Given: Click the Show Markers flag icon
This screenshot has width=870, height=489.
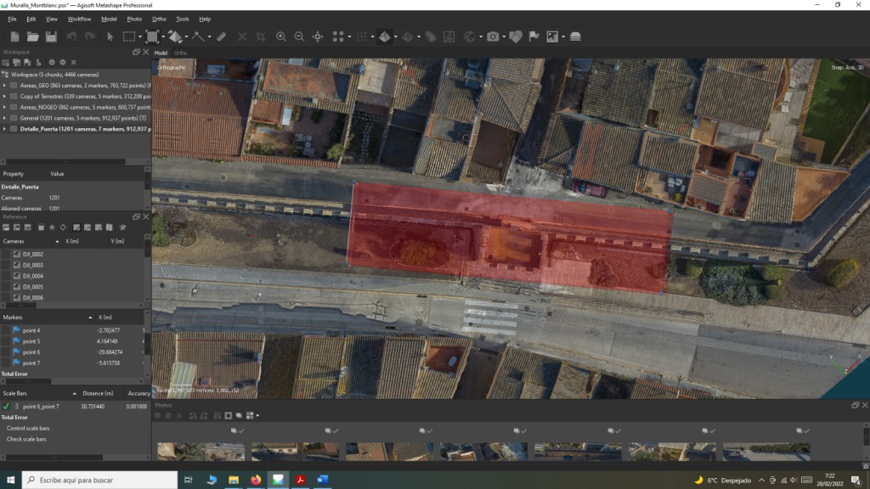Looking at the screenshot, I should click(534, 37).
